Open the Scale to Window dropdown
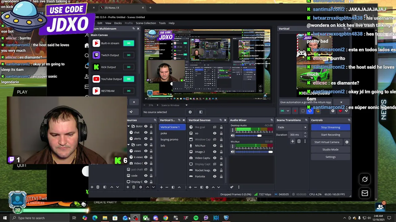This screenshot has width=396, height=222. pyautogui.click(x=174, y=105)
